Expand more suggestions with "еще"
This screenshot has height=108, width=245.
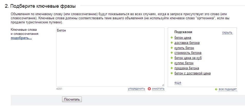(x=178, y=83)
